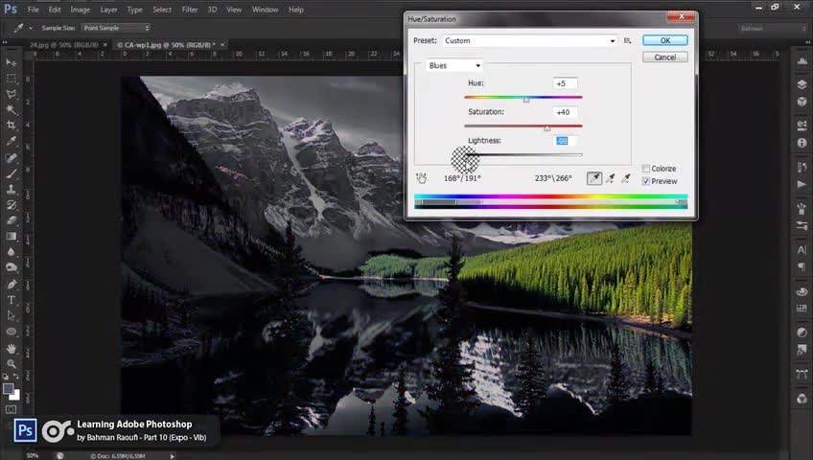Enable the Colorize checkbox
Image resolution: width=813 pixels, height=460 pixels.
[x=645, y=169]
